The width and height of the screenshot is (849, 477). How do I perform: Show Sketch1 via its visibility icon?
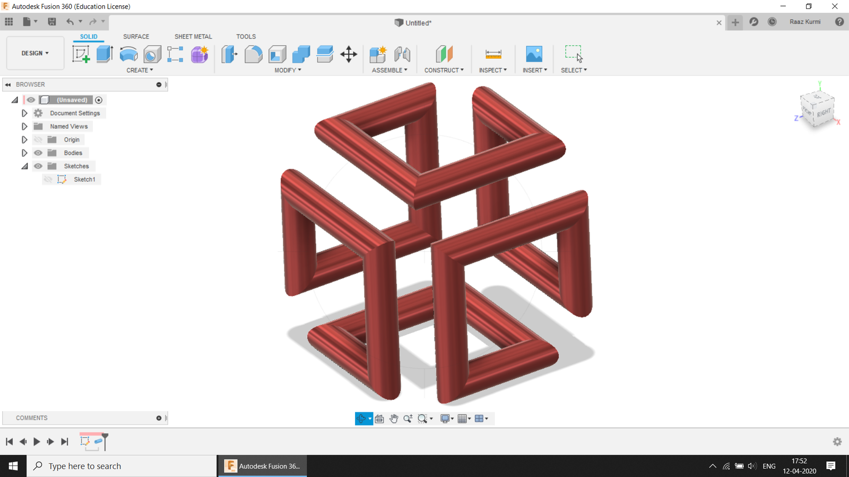click(x=48, y=179)
